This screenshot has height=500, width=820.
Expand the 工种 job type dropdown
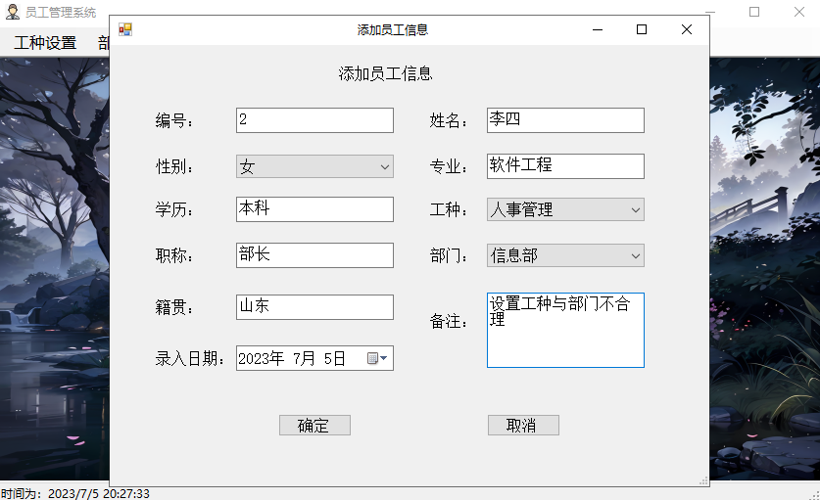[x=636, y=210]
